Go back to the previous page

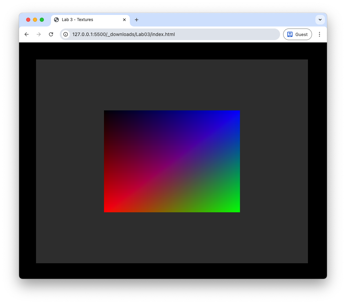27,34
